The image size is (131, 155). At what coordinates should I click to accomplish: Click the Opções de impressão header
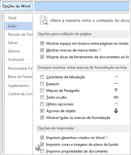point(56,128)
